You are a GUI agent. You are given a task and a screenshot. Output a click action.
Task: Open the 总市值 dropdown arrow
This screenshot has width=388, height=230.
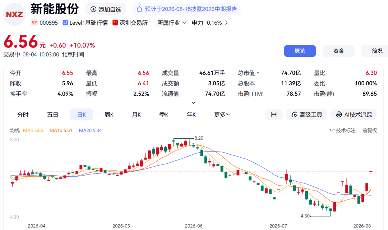pyautogui.click(x=258, y=73)
